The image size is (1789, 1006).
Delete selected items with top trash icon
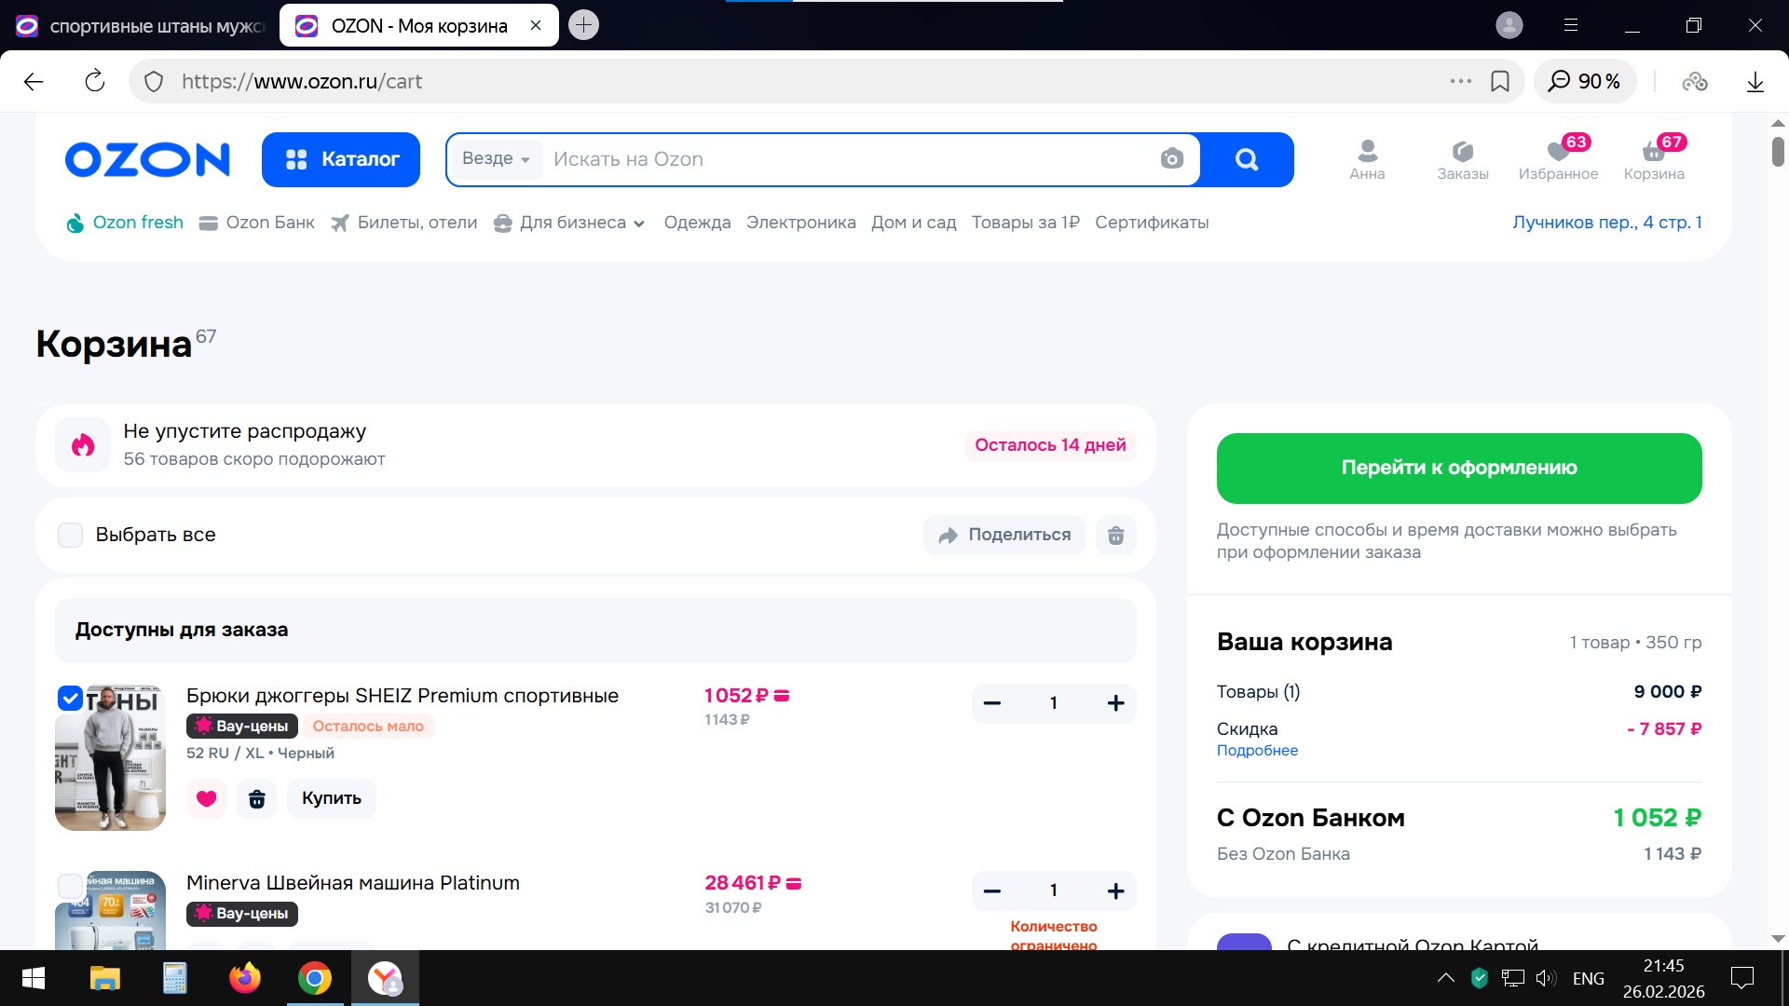tap(1115, 535)
